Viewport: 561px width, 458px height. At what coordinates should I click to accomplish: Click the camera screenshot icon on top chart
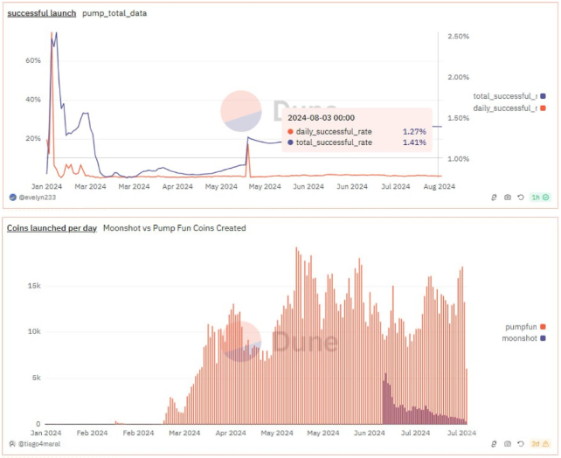point(509,198)
